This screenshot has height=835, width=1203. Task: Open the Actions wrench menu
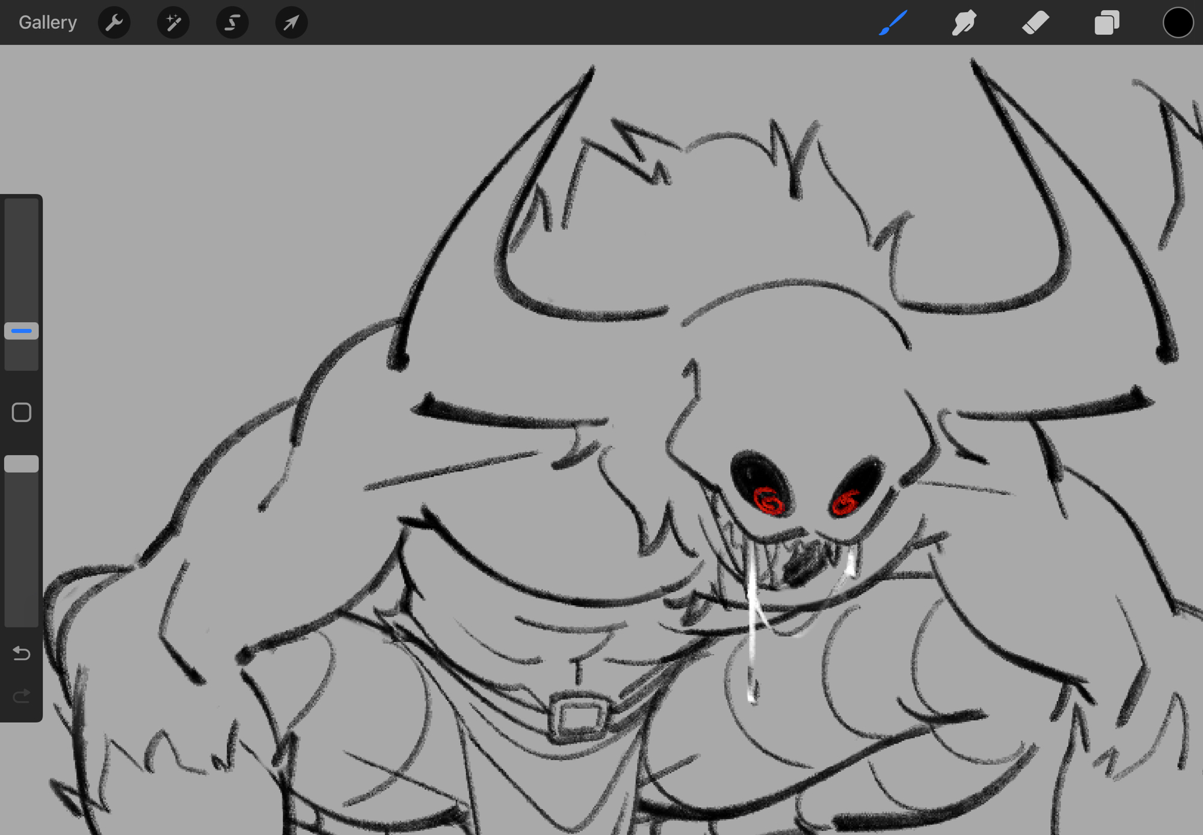coord(114,23)
